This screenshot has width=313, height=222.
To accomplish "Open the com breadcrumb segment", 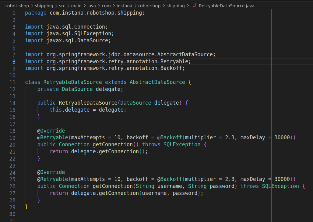I will click(106, 6).
